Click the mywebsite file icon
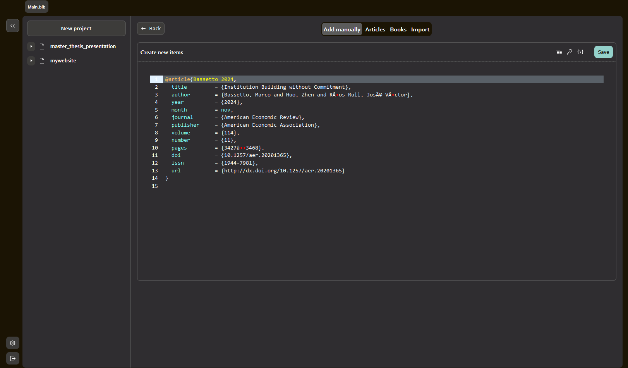The image size is (628, 368). pyautogui.click(x=42, y=61)
